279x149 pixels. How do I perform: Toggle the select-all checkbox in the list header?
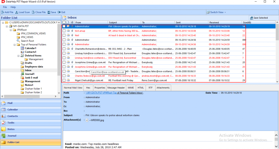coord(64,22)
